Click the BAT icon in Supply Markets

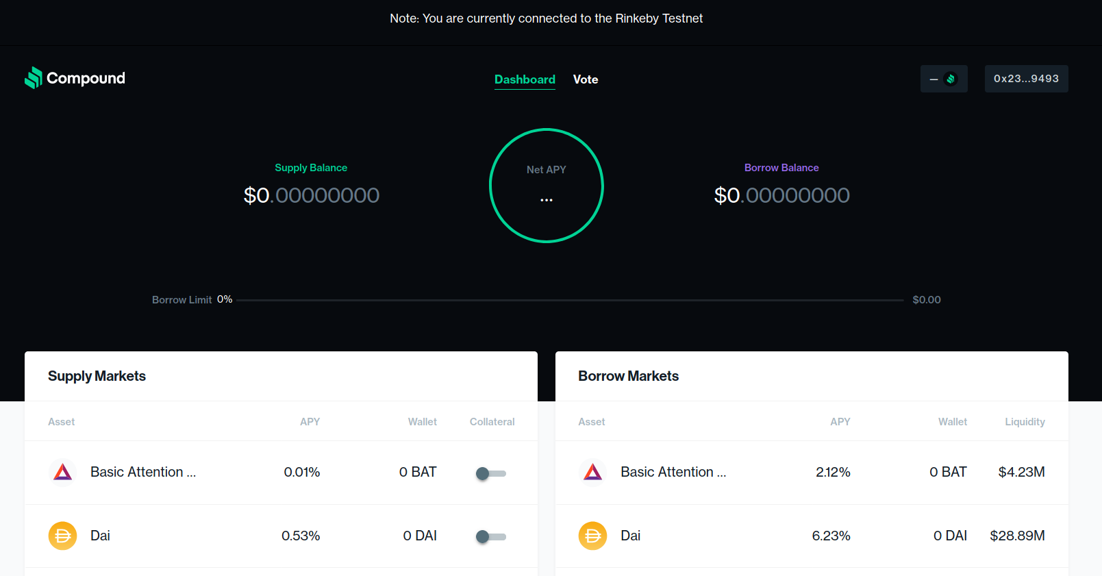pos(62,472)
